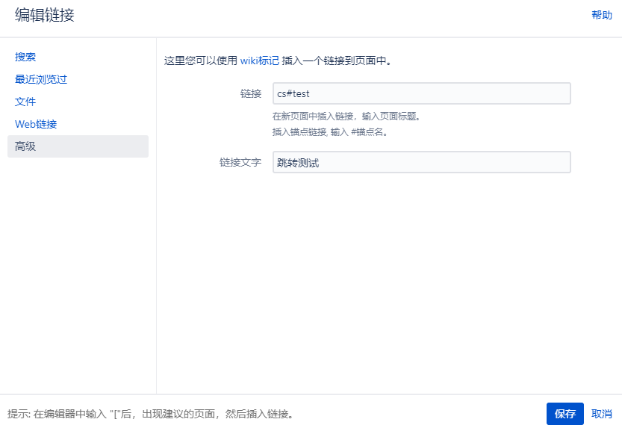Viewport: 622px width, 428px height.
Task: Click the 链接文字 field containing 跳转测试
Action: (x=421, y=162)
